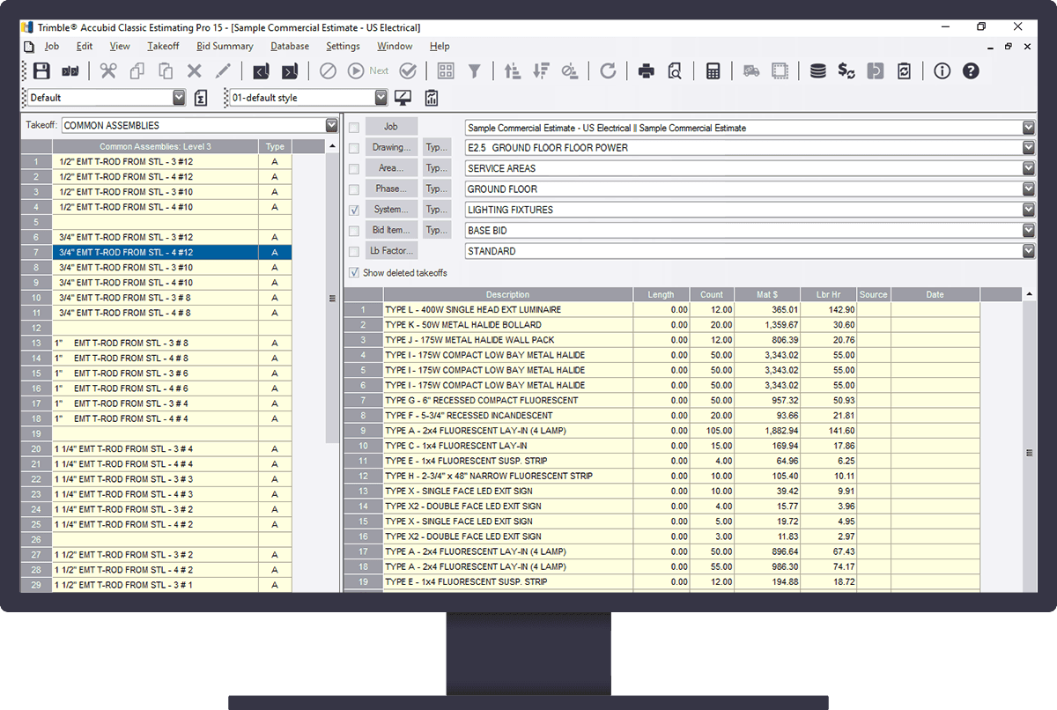The height and width of the screenshot is (710, 1057).
Task: Expand the LIGHTING FIXTURES system dropdown
Action: [1027, 210]
